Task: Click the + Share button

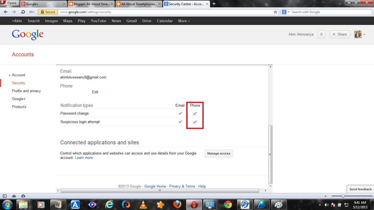Action: 340,34
